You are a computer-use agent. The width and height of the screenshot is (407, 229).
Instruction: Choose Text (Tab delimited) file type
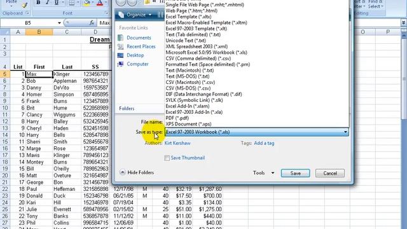coord(193,34)
